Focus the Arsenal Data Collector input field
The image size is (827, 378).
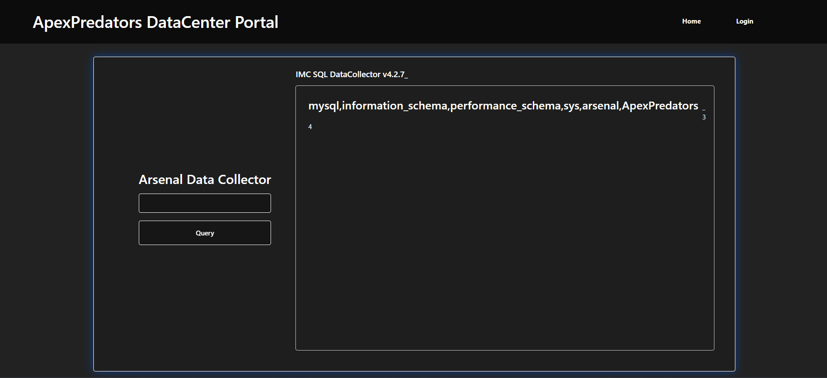pyautogui.click(x=205, y=203)
